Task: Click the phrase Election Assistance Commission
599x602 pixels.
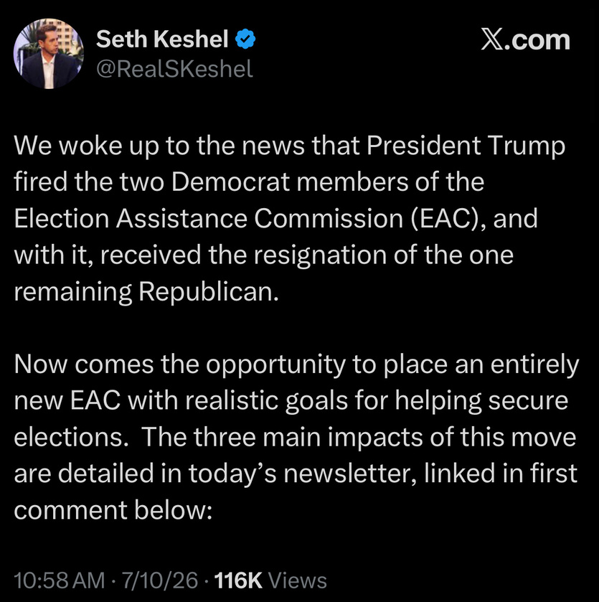Action: [x=209, y=218]
